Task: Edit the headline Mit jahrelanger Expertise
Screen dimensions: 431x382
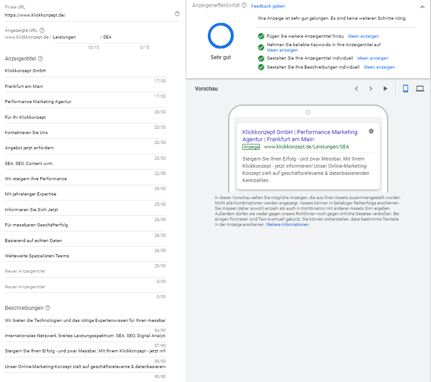Action: click(85, 194)
